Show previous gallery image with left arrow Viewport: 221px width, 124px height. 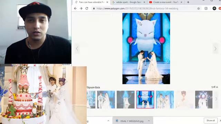click(x=77, y=49)
